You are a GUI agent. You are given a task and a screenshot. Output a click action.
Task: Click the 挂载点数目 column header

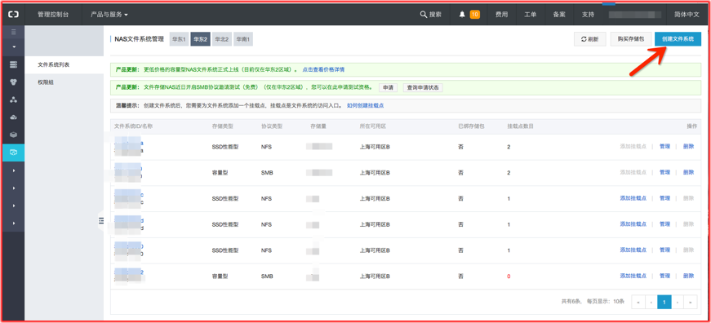pos(520,126)
